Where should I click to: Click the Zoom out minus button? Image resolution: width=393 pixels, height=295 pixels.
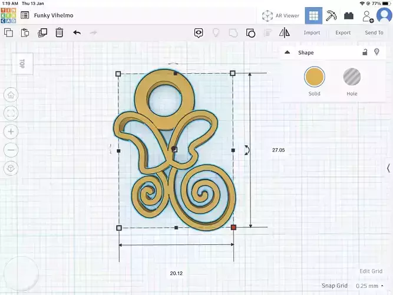point(11,150)
